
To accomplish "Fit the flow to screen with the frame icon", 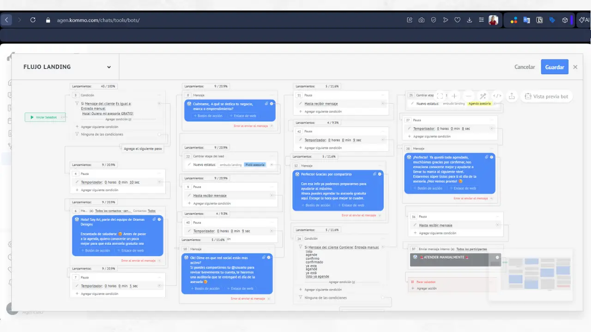I will [x=440, y=96].
